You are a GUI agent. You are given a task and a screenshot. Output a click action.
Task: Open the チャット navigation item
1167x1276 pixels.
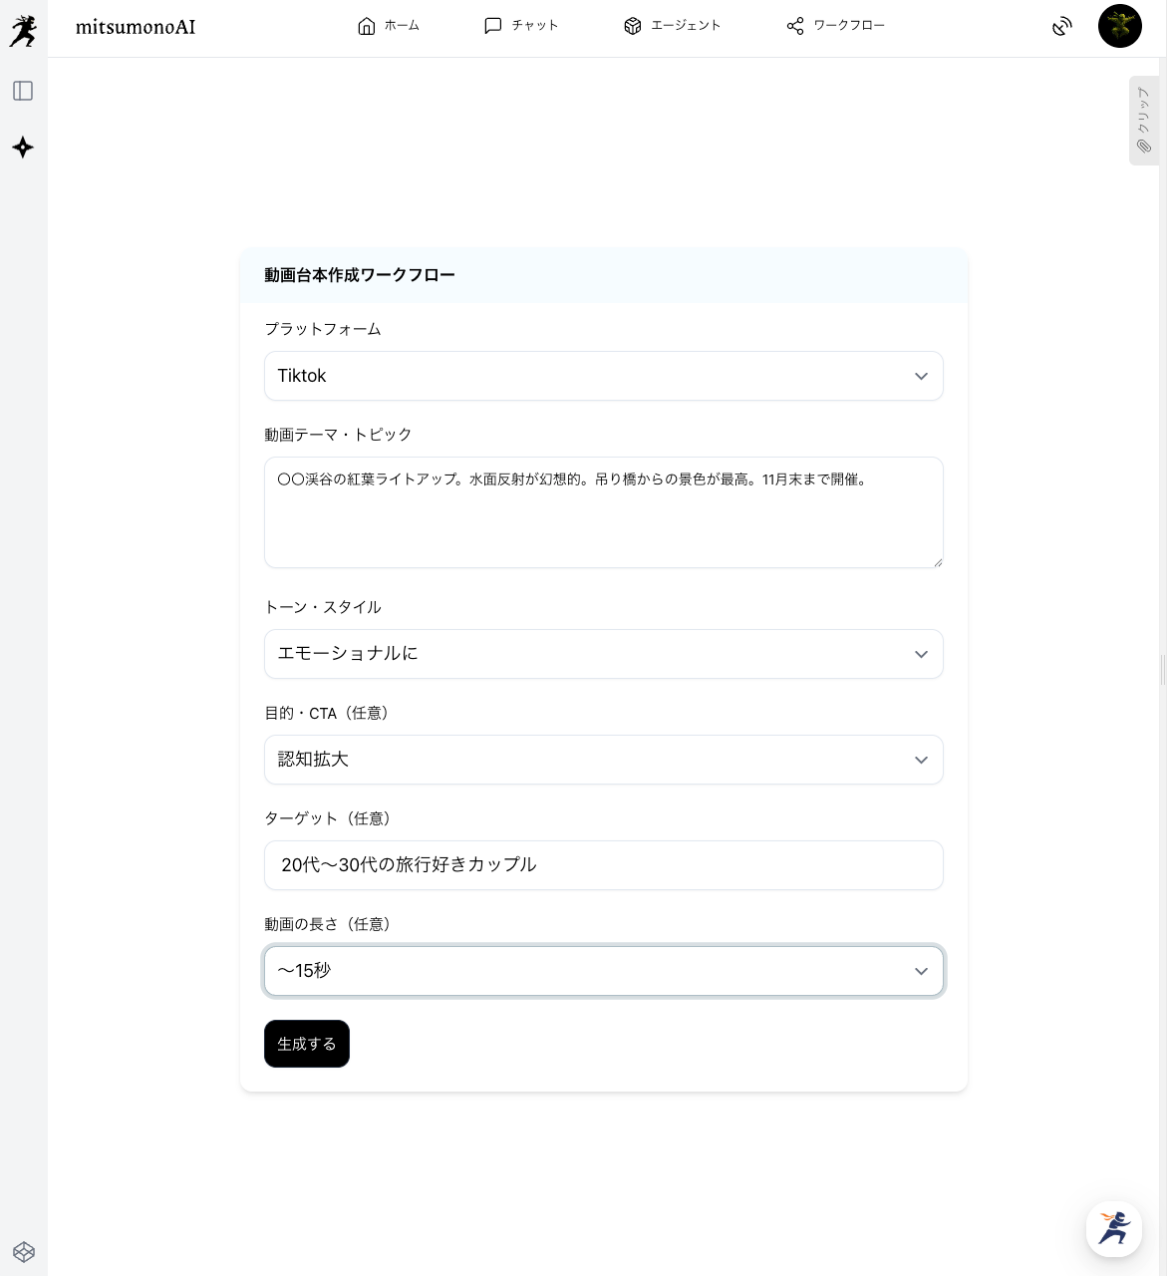[x=521, y=26]
